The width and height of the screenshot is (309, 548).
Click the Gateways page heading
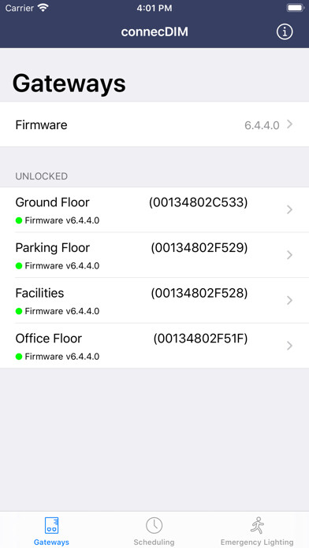69,83
